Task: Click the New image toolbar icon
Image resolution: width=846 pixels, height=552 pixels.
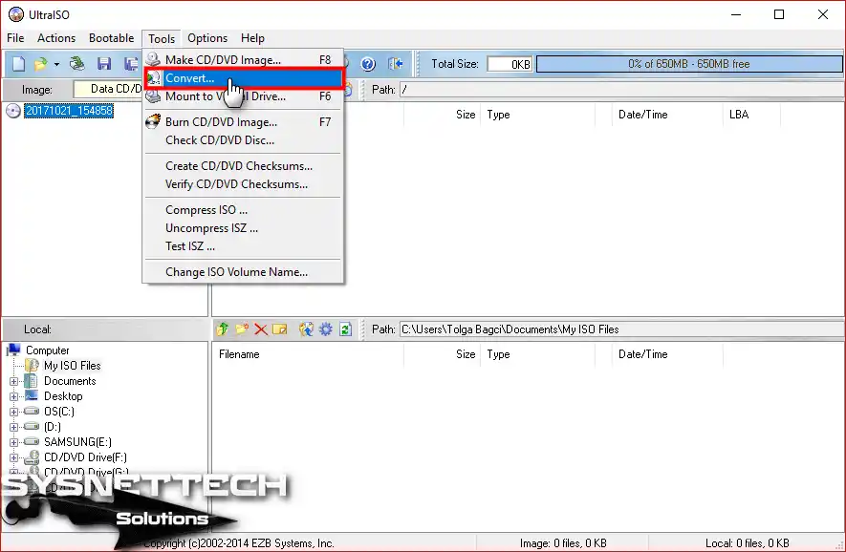Action: tap(17, 64)
